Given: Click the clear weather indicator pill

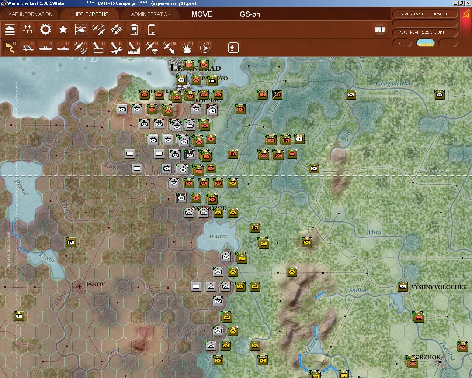Looking at the screenshot, I should pos(425,43).
